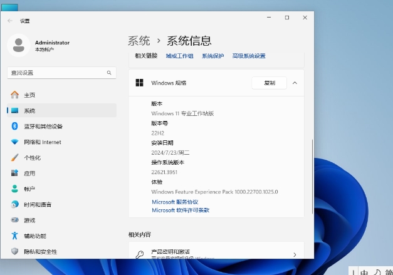
Task: Open Bluetooth and other devices (蓝牙和其他设备)
Action: pos(14,126)
